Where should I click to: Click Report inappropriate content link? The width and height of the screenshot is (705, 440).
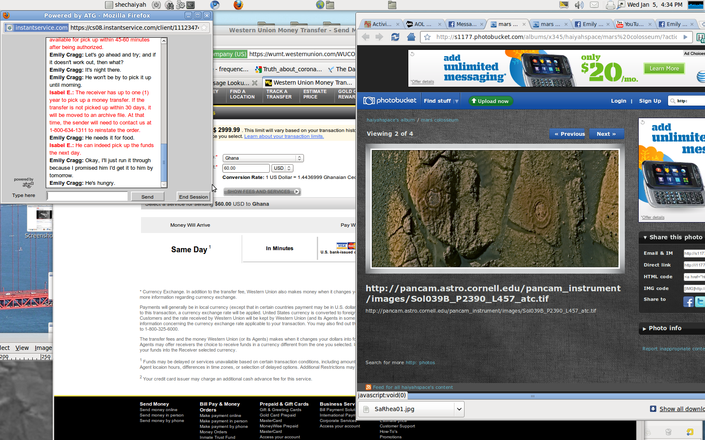point(674,349)
